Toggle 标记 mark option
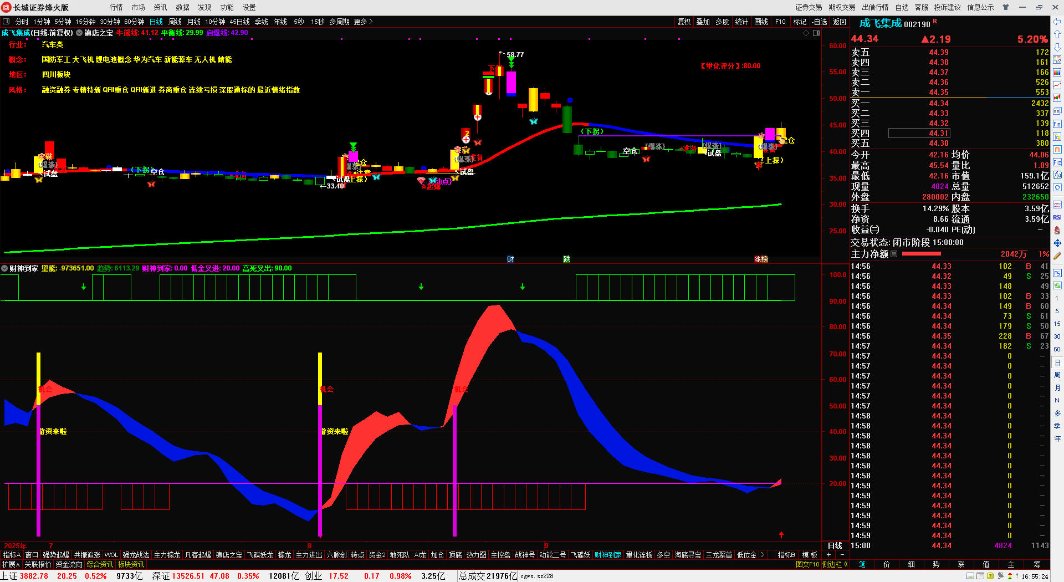This screenshot has width=1064, height=582. [x=800, y=22]
